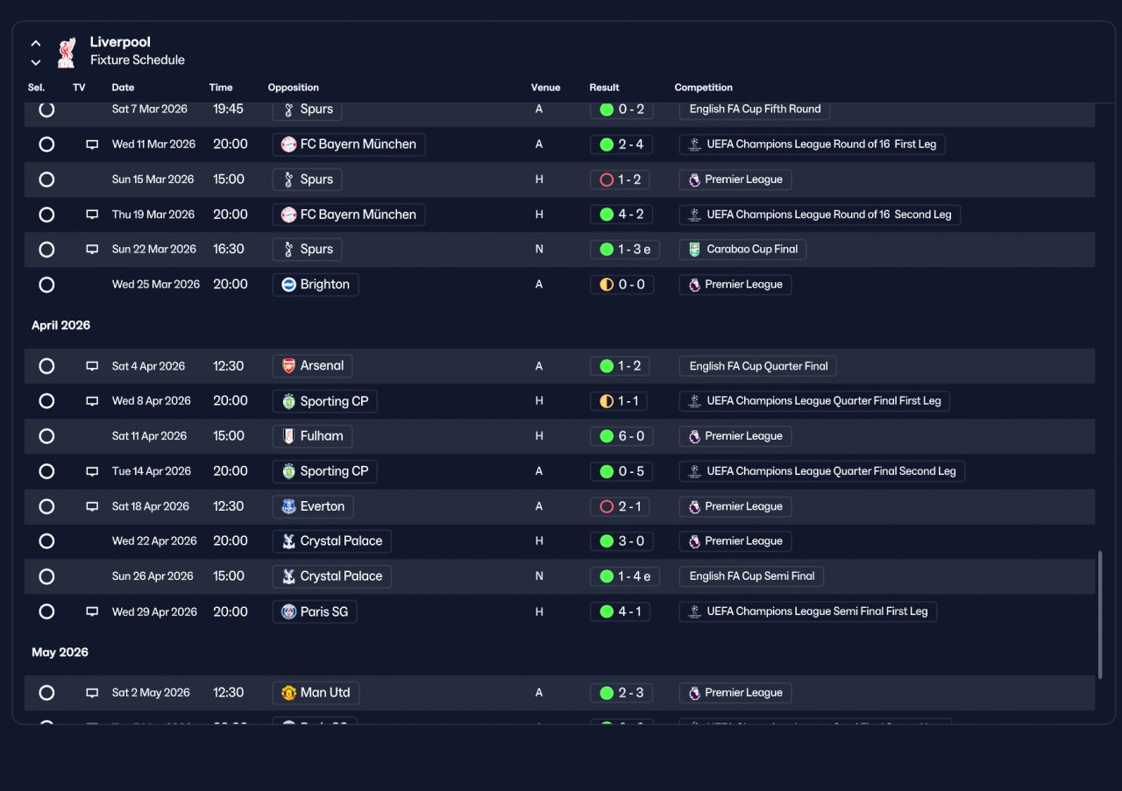Click the Man Utd club badge
Viewport: 1122px width, 791px height.
coord(288,693)
